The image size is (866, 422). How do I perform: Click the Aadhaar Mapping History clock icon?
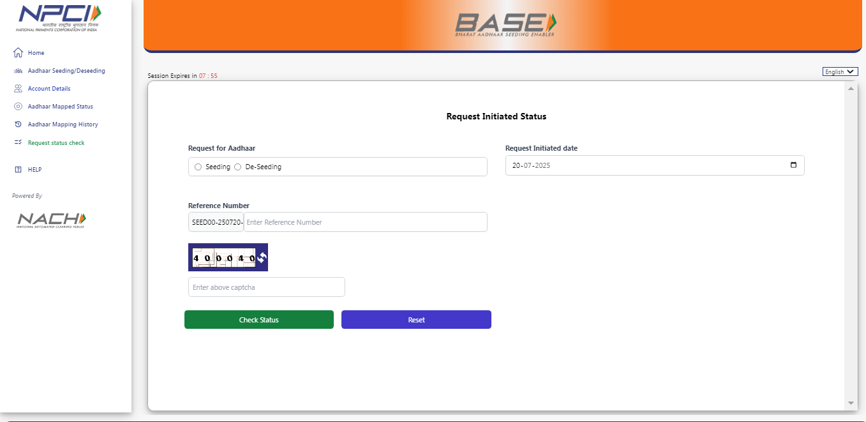pyautogui.click(x=18, y=124)
